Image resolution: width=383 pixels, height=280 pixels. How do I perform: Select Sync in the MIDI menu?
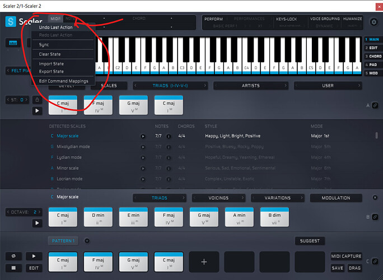click(x=63, y=45)
